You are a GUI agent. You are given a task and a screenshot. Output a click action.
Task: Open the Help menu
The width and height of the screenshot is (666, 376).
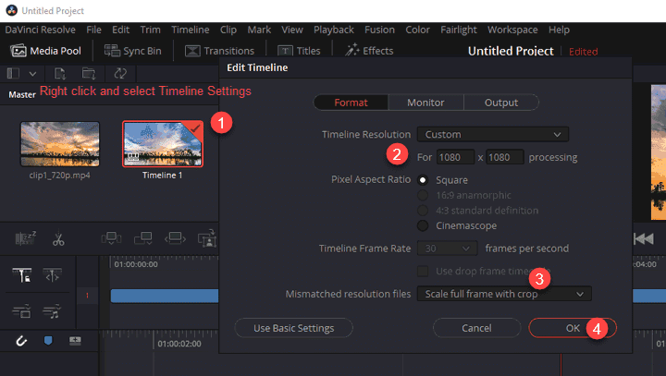tap(559, 30)
